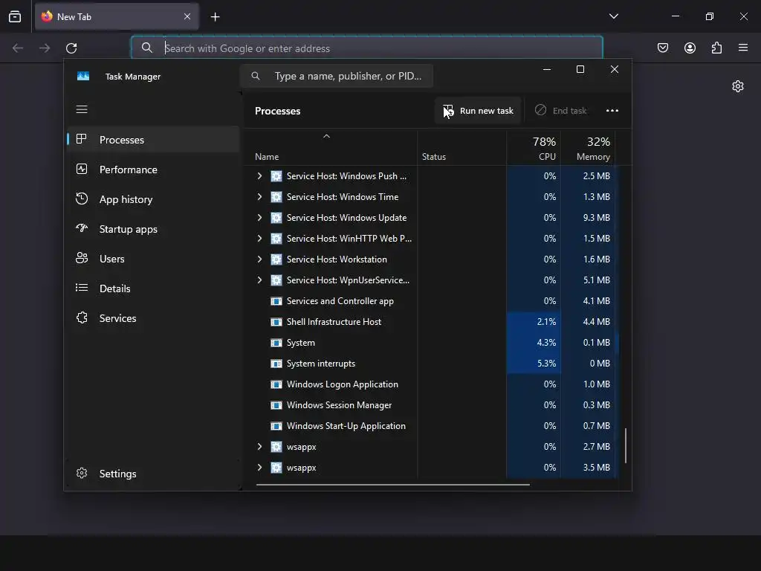
Task: Select the Shell Infrastructure Host process name
Action: point(334,322)
